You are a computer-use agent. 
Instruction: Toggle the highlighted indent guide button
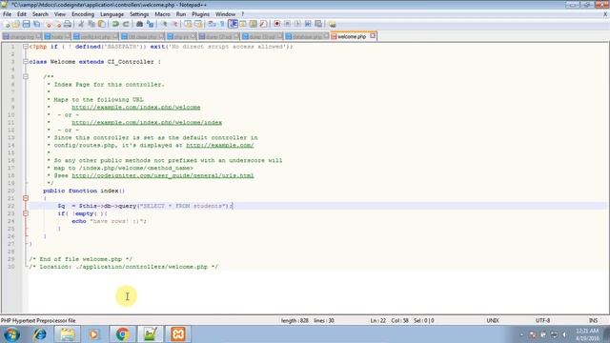(233, 24)
